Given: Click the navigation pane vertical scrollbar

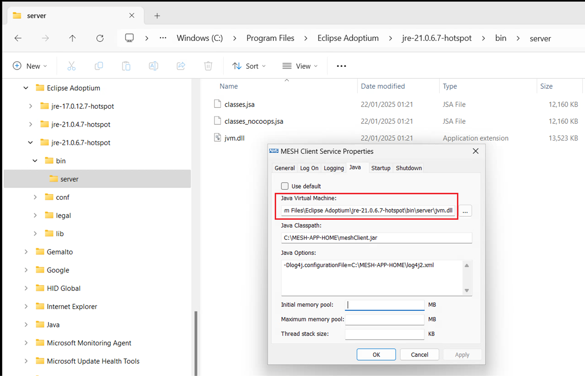Looking at the screenshot, I should point(196,343).
